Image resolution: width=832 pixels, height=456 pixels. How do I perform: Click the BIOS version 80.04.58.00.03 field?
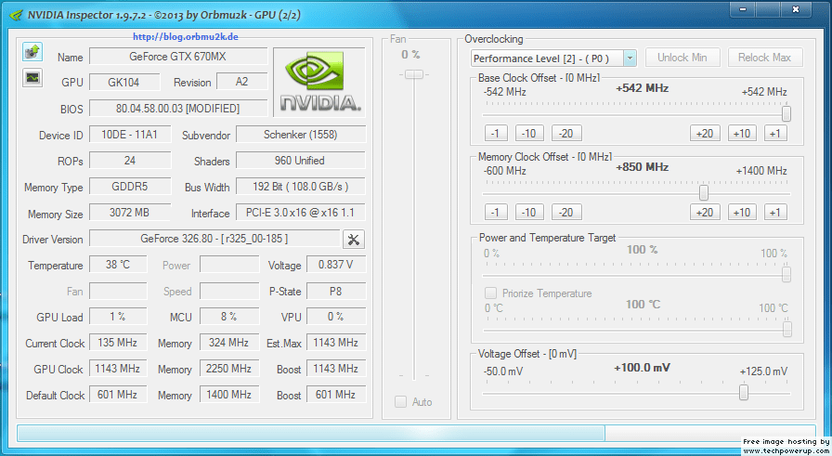click(x=178, y=109)
